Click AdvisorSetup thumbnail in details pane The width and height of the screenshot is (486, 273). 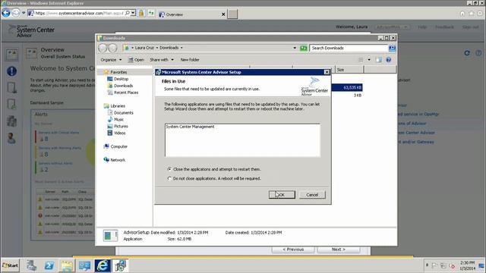110,236
